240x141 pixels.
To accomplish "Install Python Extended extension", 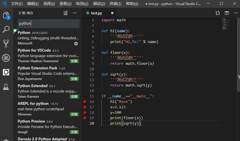I will 74,97.
